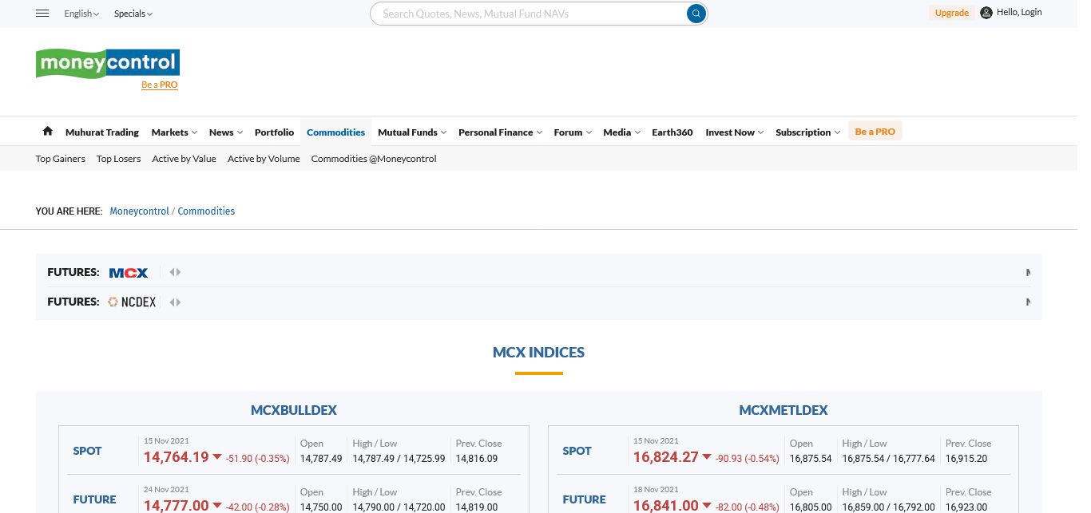Click the moneycontrol logo

(x=108, y=63)
